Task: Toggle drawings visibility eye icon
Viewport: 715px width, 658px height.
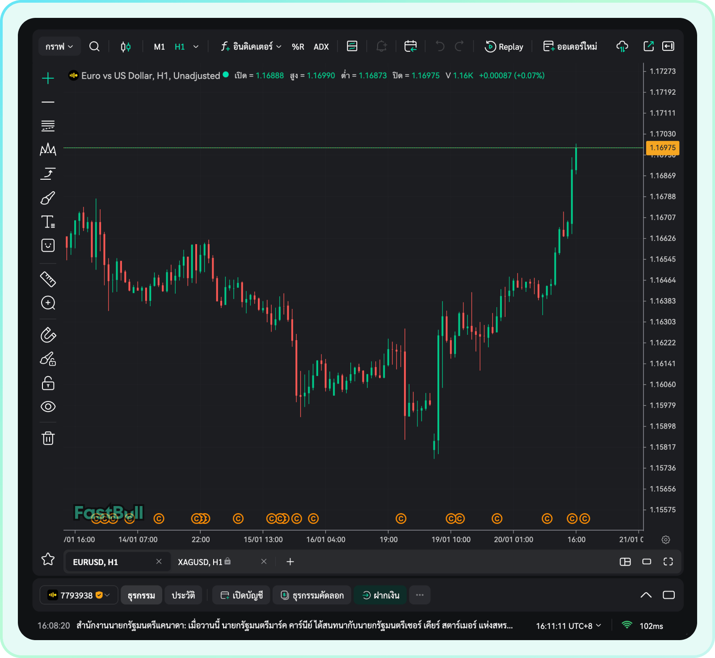Action: pyautogui.click(x=48, y=406)
